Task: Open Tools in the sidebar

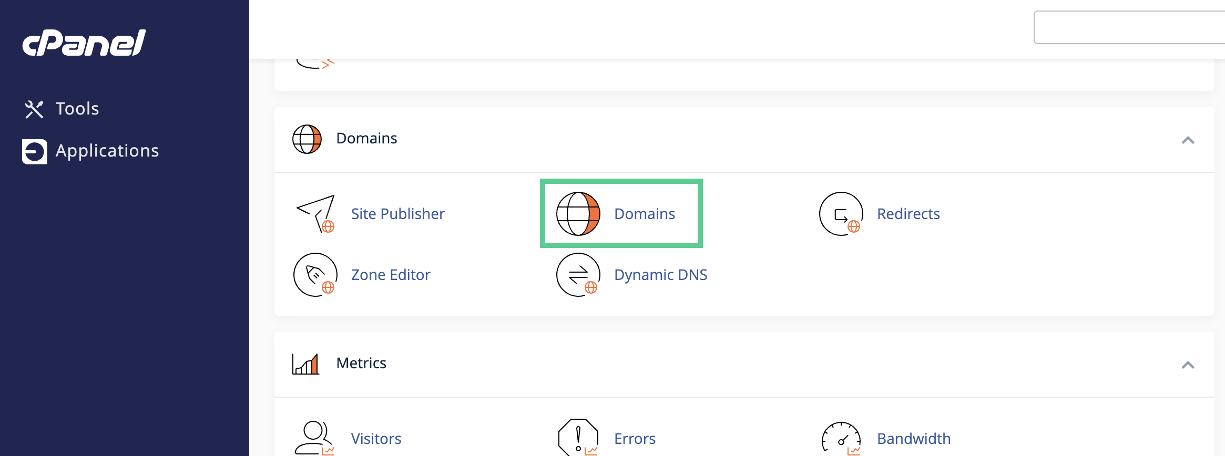Action: 77,109
